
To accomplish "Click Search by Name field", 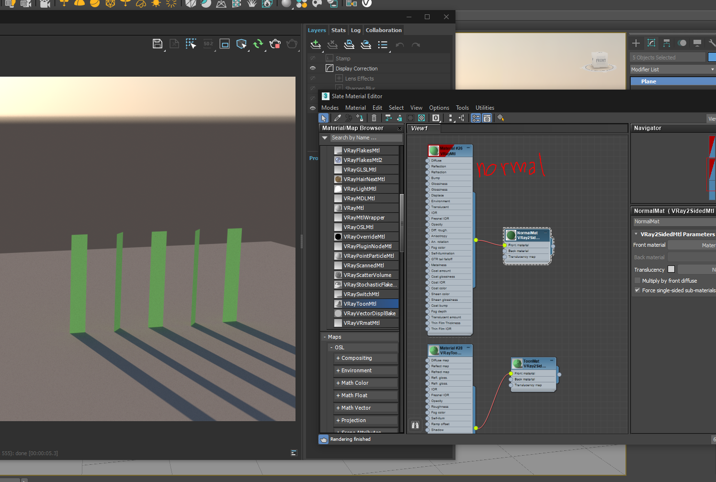I will click(366, 138).
